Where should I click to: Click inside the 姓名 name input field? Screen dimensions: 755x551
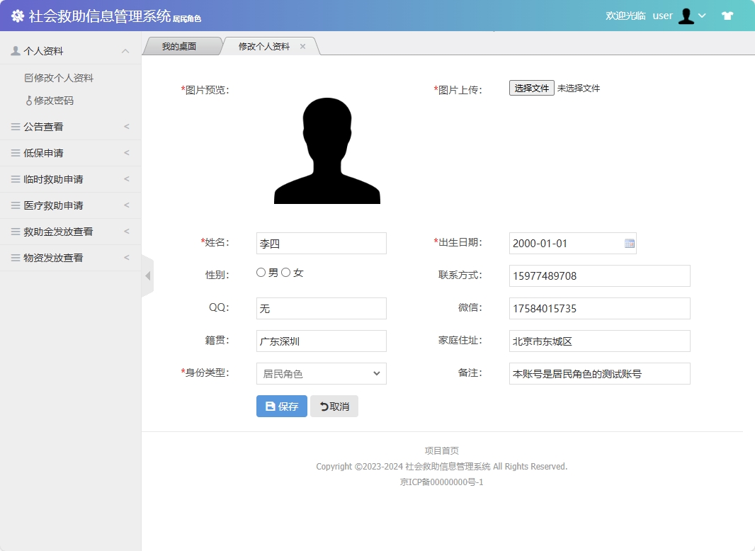[321, 243]
